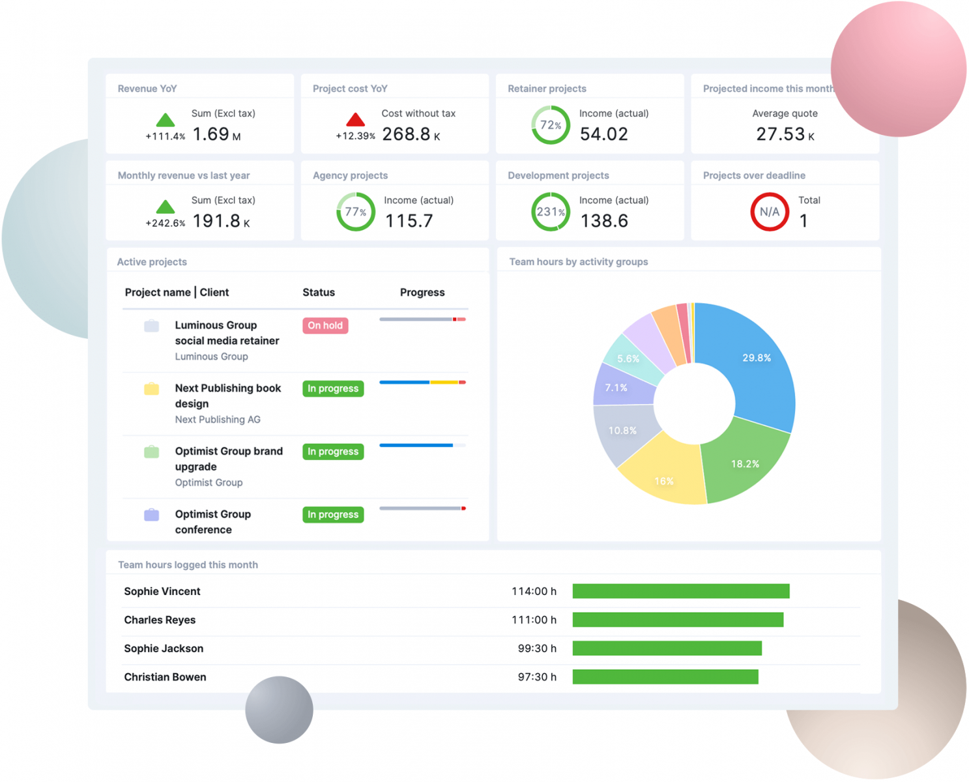Switch to the Development projects card
This screenshot has width=969, height=782.
point(558,175)
